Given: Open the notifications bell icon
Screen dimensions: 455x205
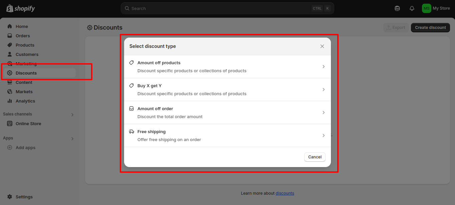Looking at the screenshot, I should pos(412,8).
